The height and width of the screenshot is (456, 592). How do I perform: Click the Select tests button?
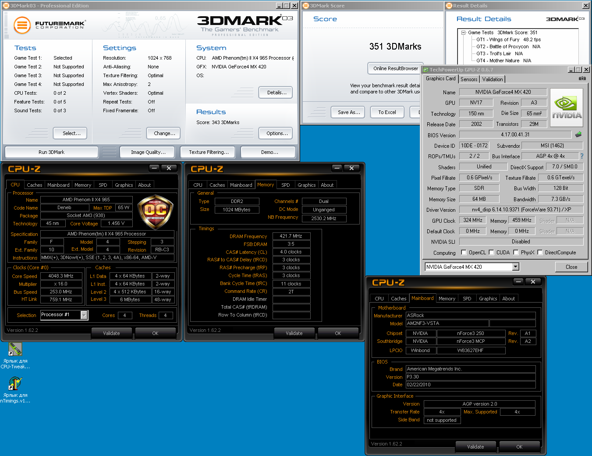[70, 133]
